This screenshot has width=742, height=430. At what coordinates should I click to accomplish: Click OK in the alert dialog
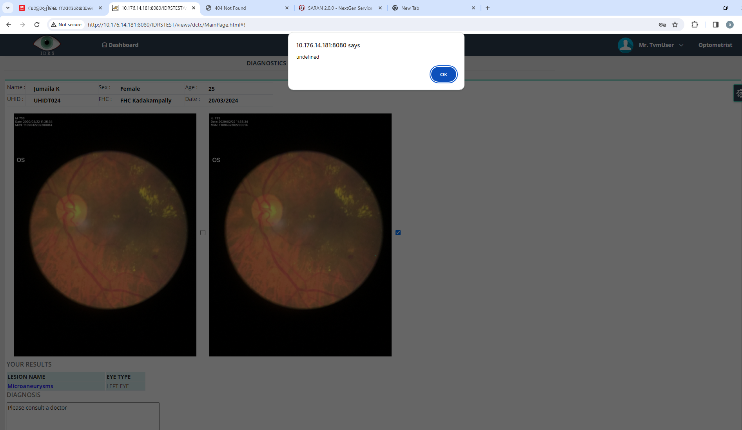(443, 74)
